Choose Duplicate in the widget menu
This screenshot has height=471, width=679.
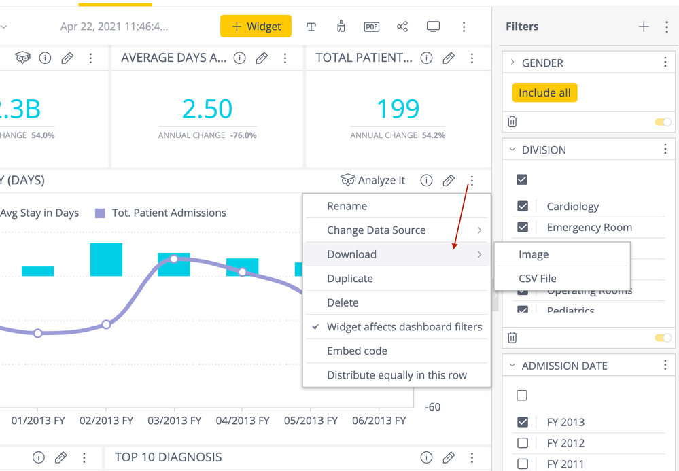tap(350, 279)
